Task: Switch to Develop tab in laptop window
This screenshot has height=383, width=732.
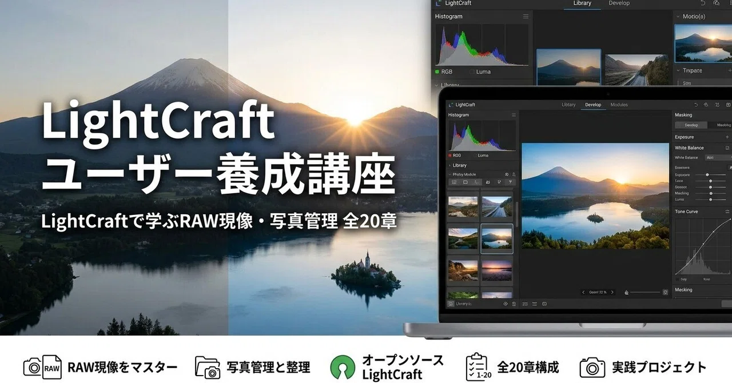Action: (593, 105)
